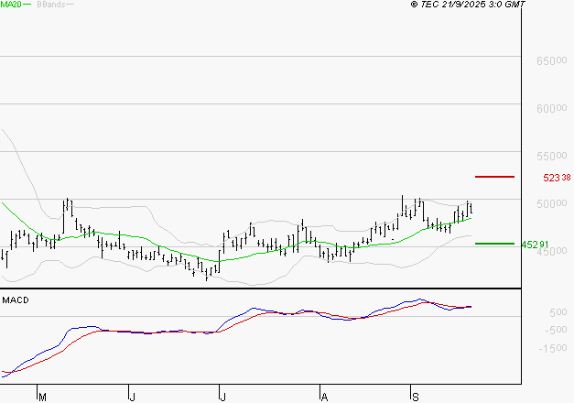
Task: Select the green 452.91 support line
Action: coord(494,244)
